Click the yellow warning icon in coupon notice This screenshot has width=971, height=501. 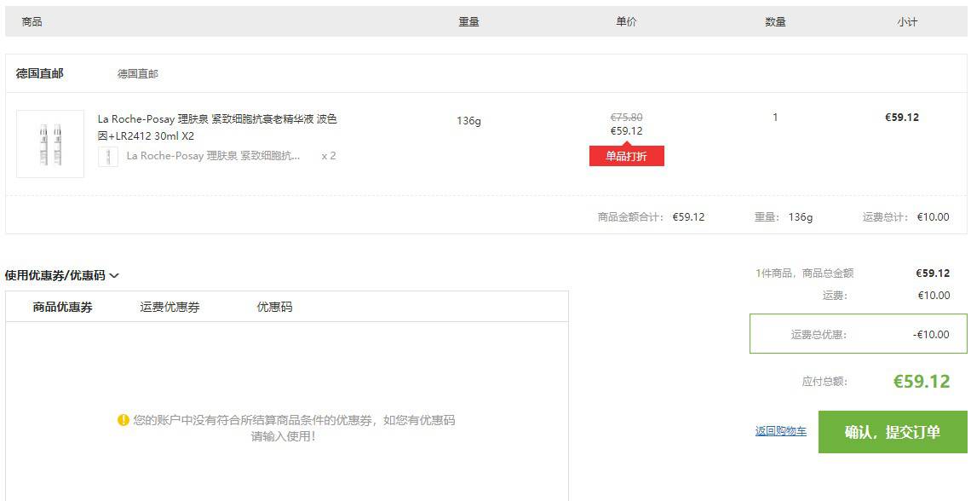click(x=124, y=420)
